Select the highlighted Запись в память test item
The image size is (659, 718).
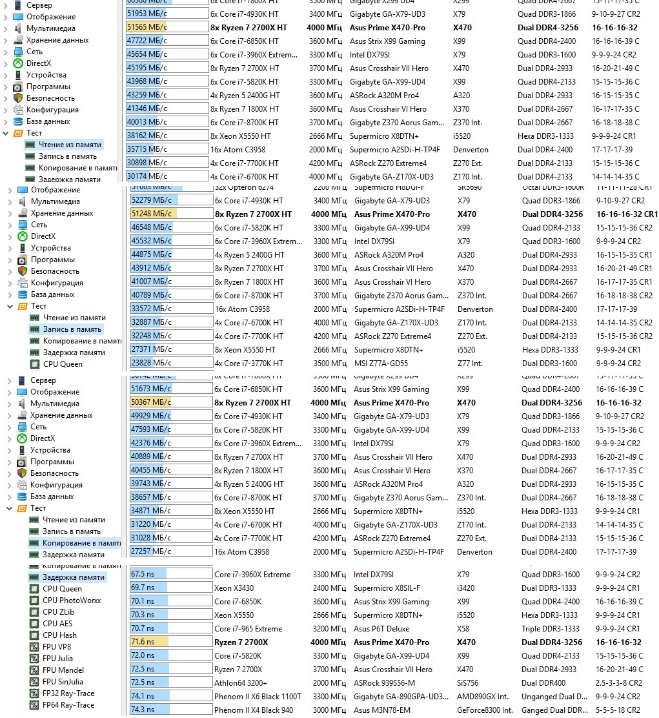72,329
